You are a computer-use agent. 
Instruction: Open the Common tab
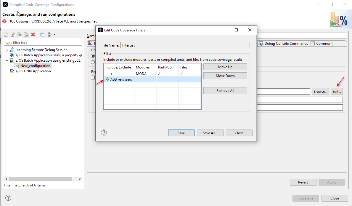coord(321,43)
